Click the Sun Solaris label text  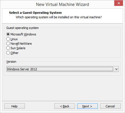click(18, 48)
